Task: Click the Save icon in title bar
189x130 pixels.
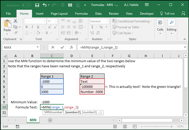Action: (37, 5)
